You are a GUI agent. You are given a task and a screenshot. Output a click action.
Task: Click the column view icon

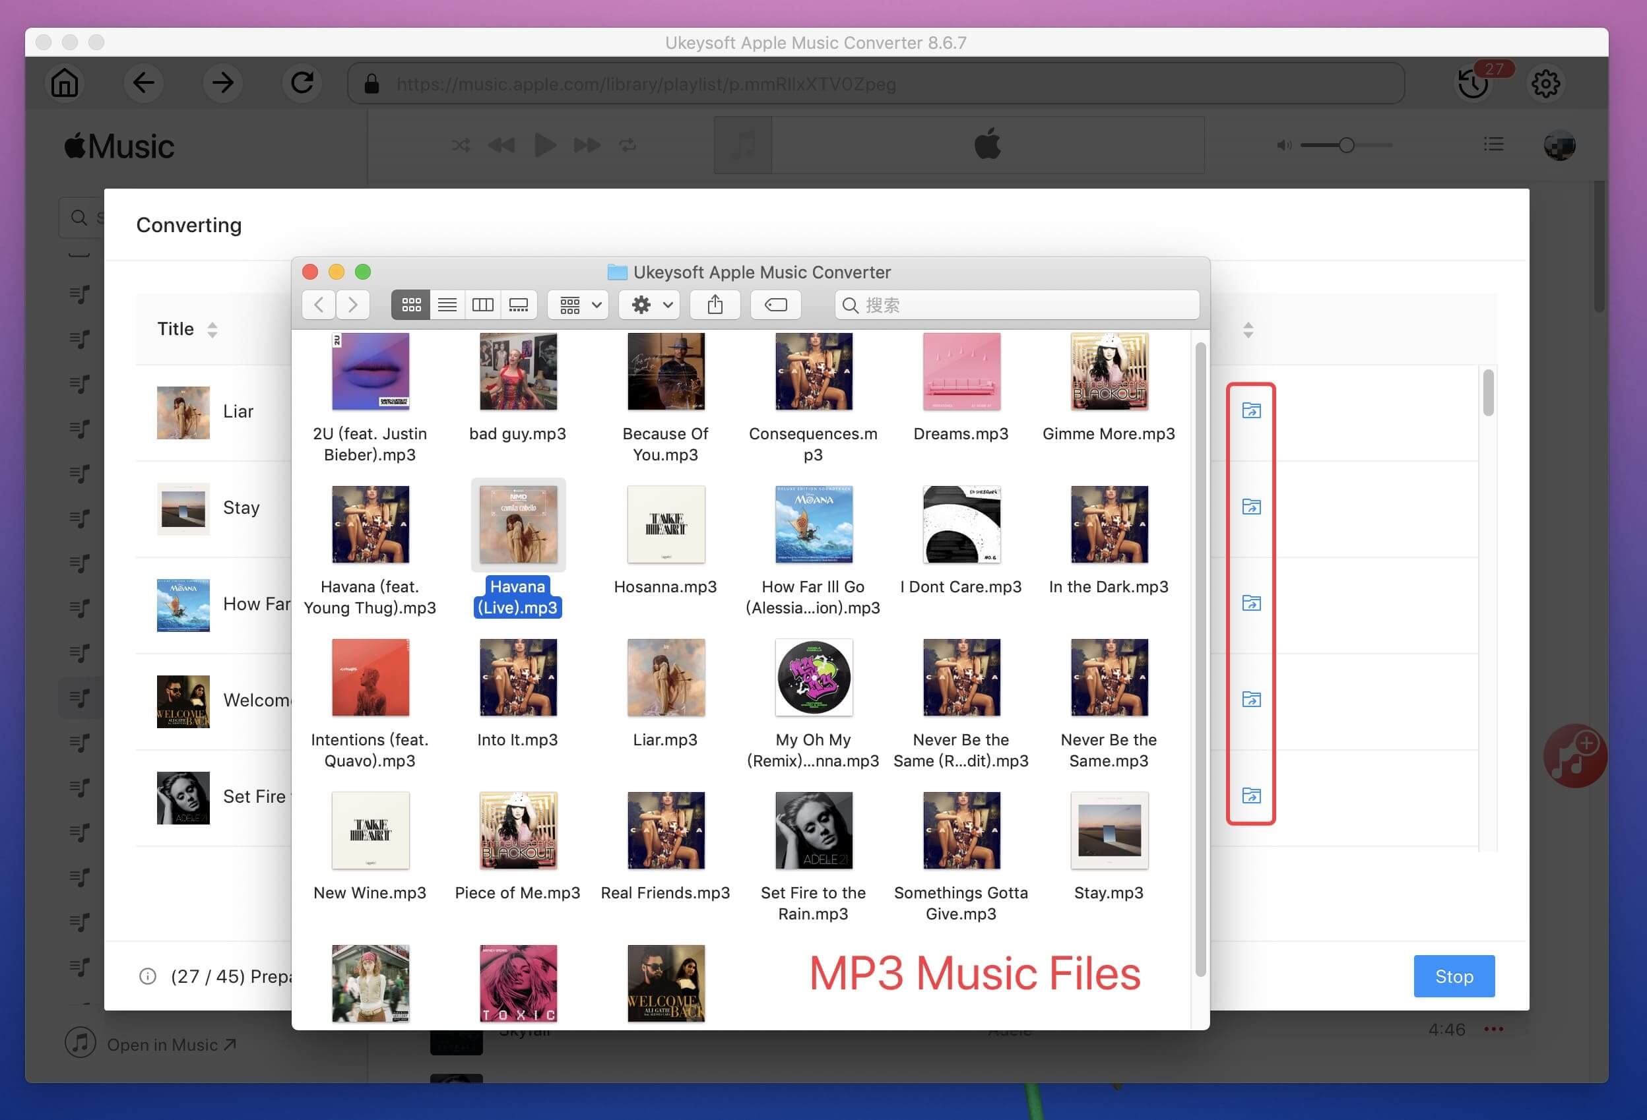point(482,304)
